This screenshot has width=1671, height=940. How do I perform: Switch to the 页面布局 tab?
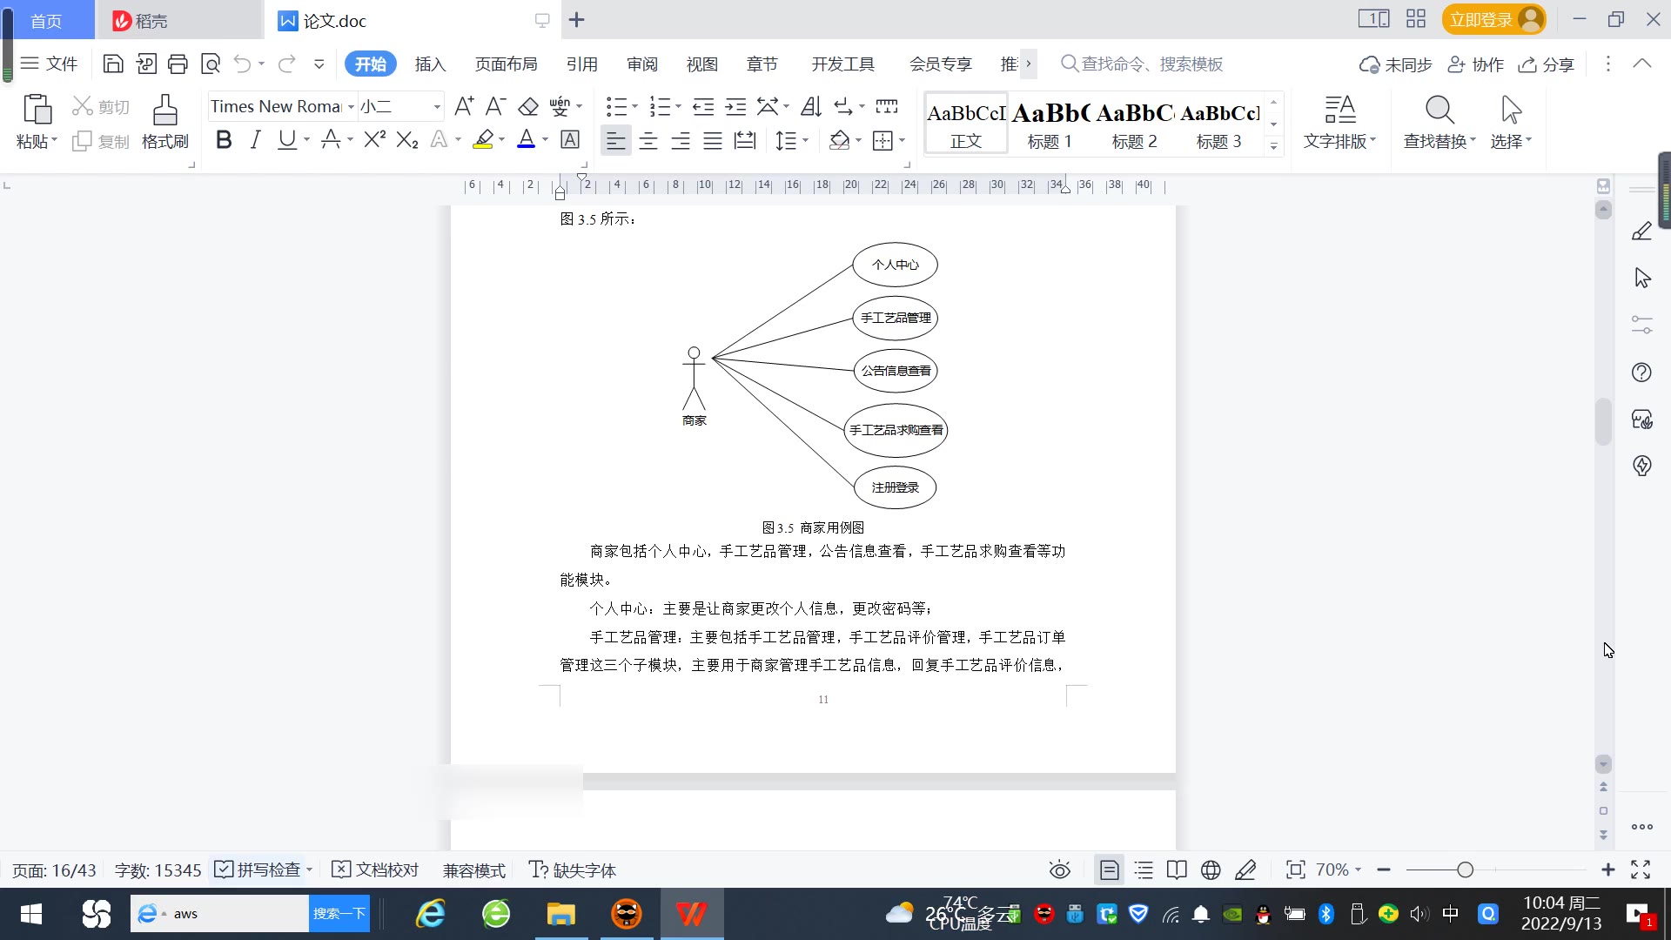click(506, 64)
